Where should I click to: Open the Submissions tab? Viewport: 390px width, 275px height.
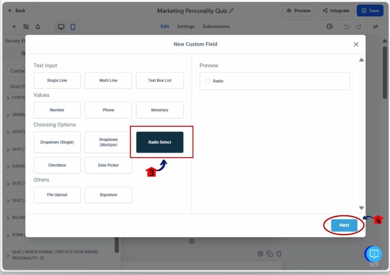(x=216, y=27)
